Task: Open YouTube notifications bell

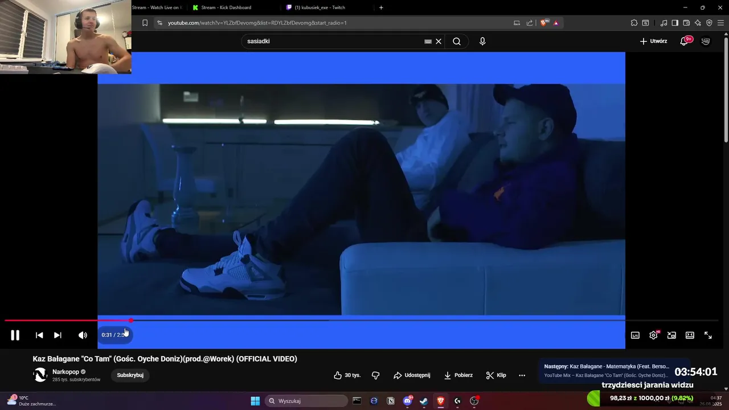Action: coord(685,41)
